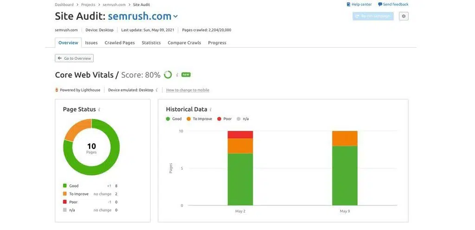475x230 pixels.
Task: Click Lighthouse logo icon
Action: (x=57, y=90)
